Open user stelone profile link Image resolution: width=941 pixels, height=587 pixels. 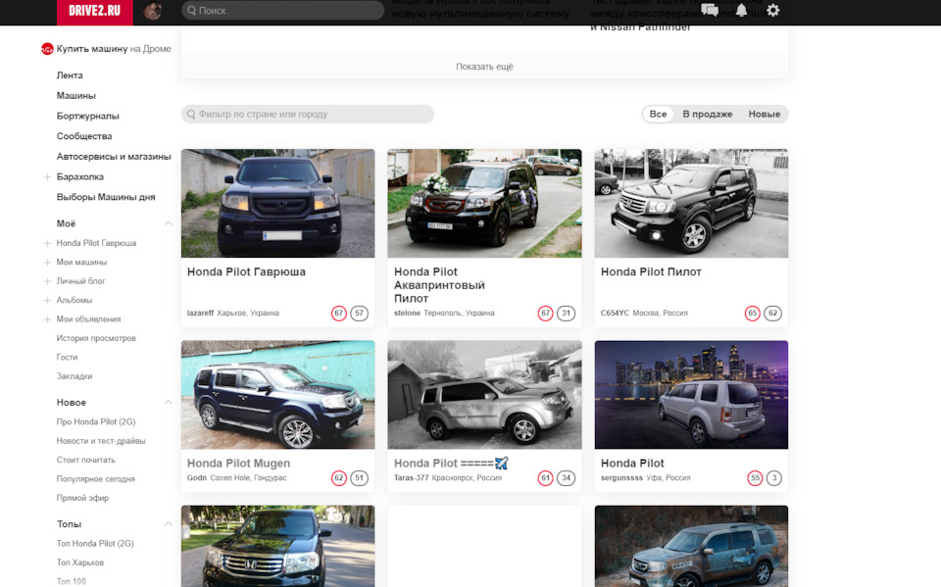click(407, 314)
